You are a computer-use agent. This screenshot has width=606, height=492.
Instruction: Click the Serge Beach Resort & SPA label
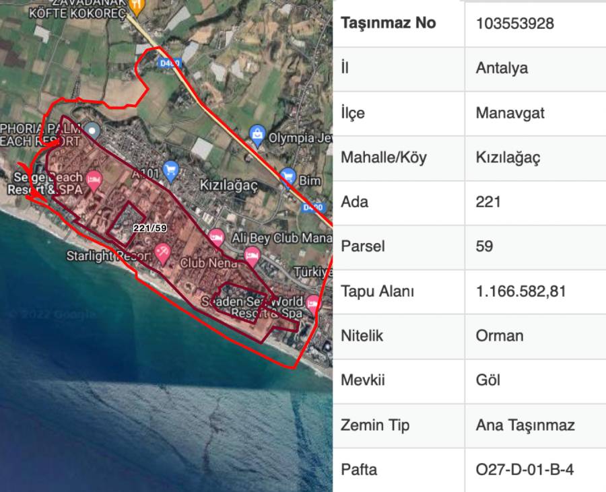coord(45,184)
